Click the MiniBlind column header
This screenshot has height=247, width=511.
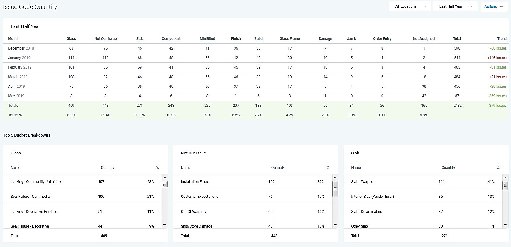(207, 39)
